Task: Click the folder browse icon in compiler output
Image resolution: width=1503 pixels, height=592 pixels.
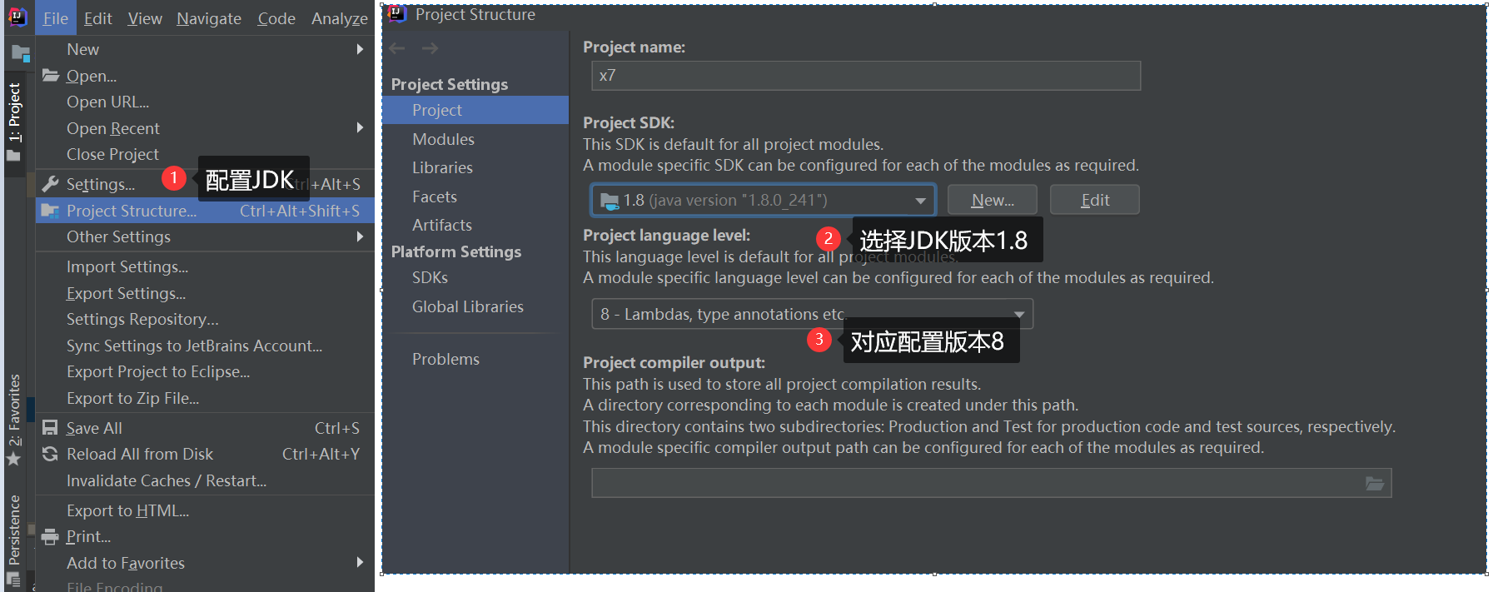Action: point(1374,483)
